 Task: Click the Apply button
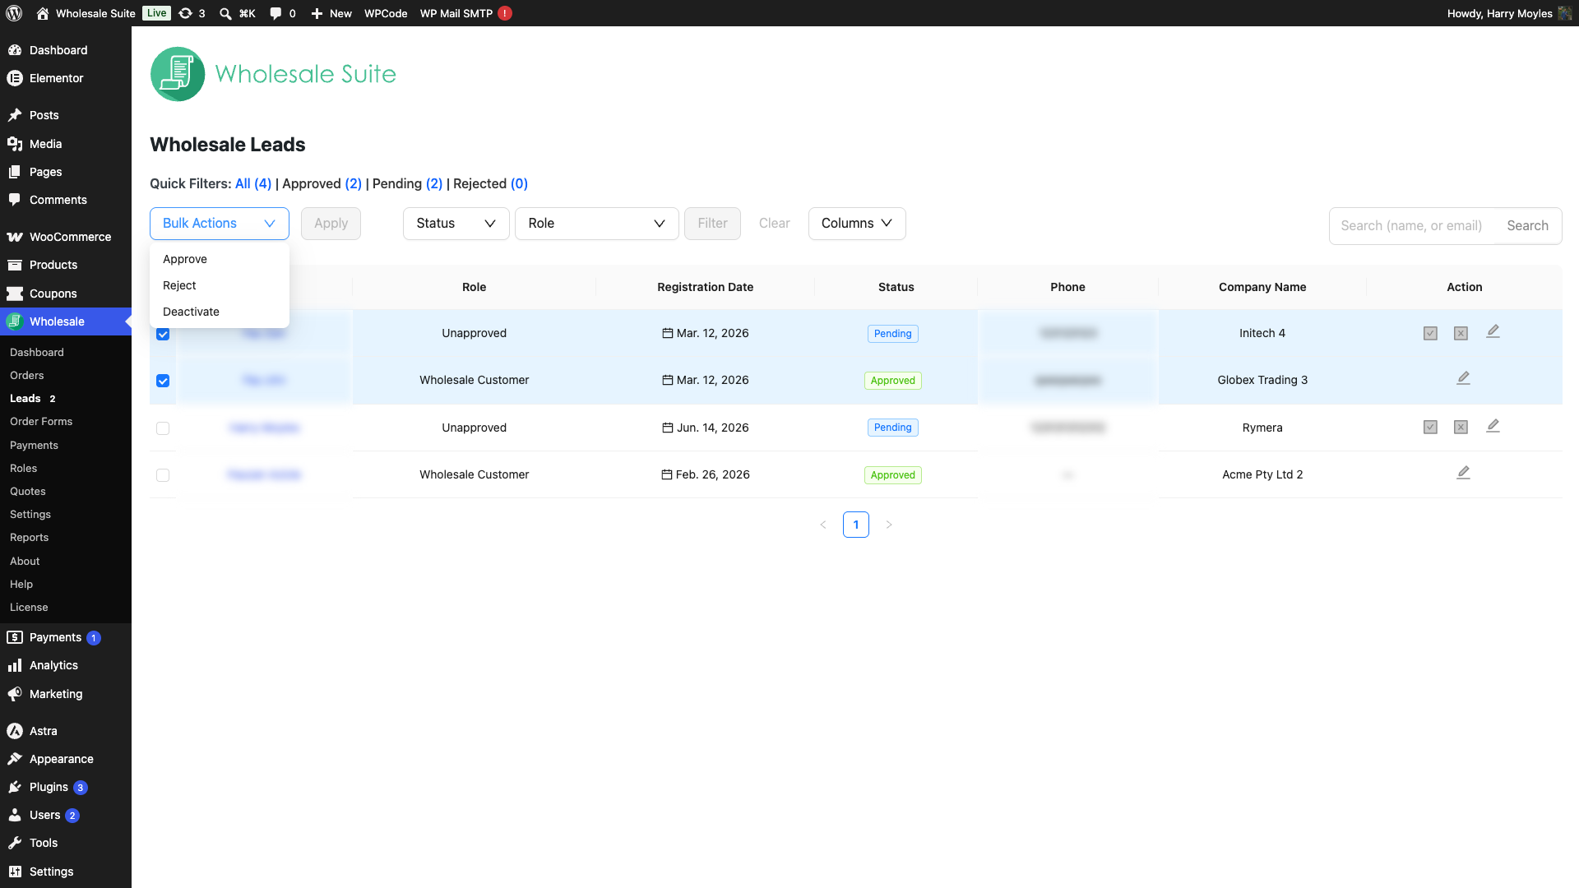click(331, 224)
